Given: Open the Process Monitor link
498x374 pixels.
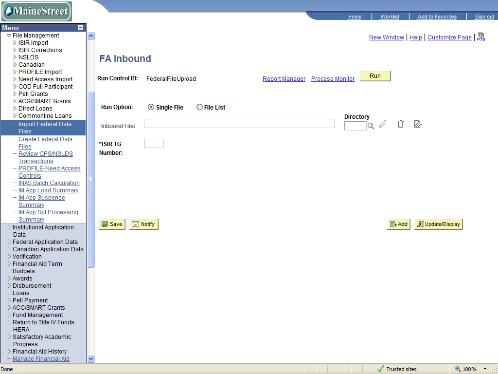Looking at the screenshot, I should [x=333, y=78].
